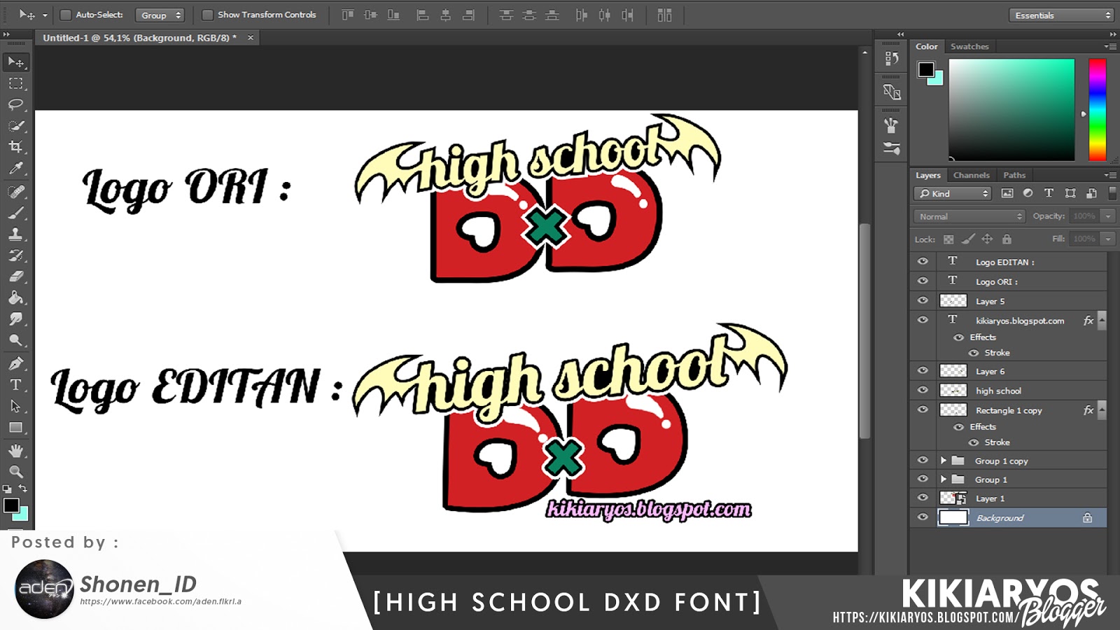
Task: Switch to the Swatches tab
Action: (969, 46)
